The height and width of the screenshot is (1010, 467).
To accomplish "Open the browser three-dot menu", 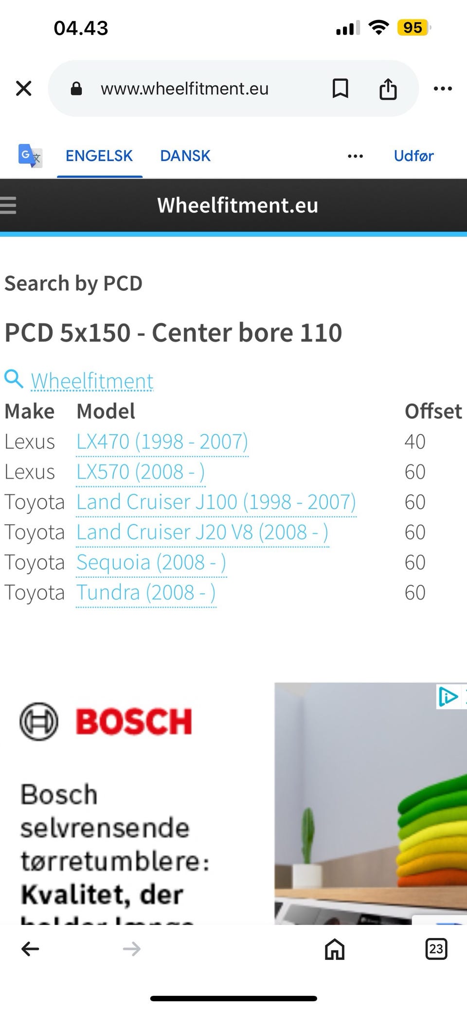I will 443,89.
